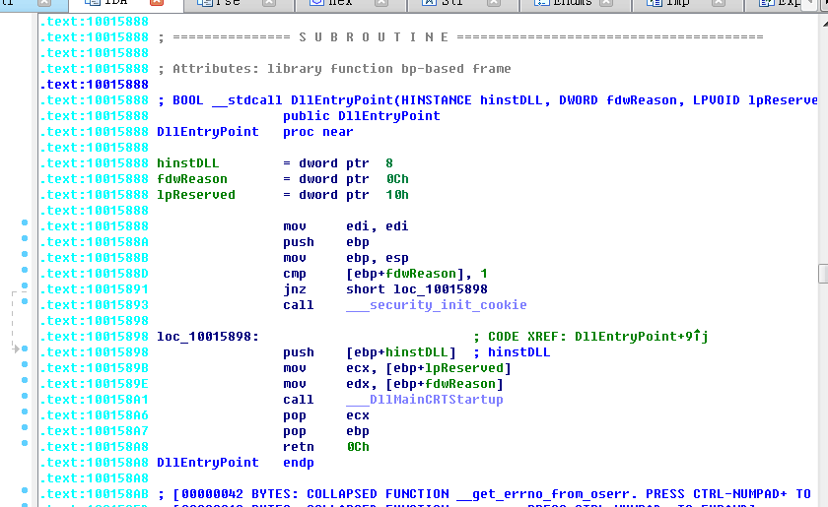This screenshot has width=828, height=507.
Task: Click the BOOL __stdcall DllEntryPoint prototype comment
Action: [x=487, y=100]
